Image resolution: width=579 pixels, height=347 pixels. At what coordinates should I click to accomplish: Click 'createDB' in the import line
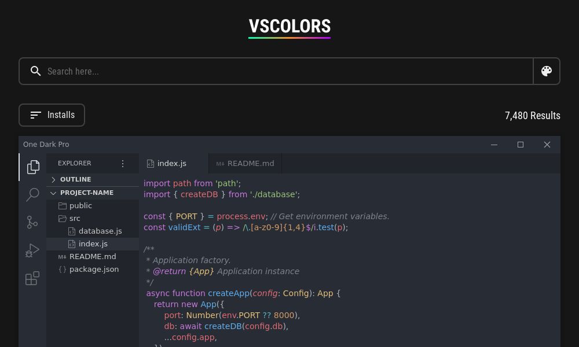coord(199,194)
